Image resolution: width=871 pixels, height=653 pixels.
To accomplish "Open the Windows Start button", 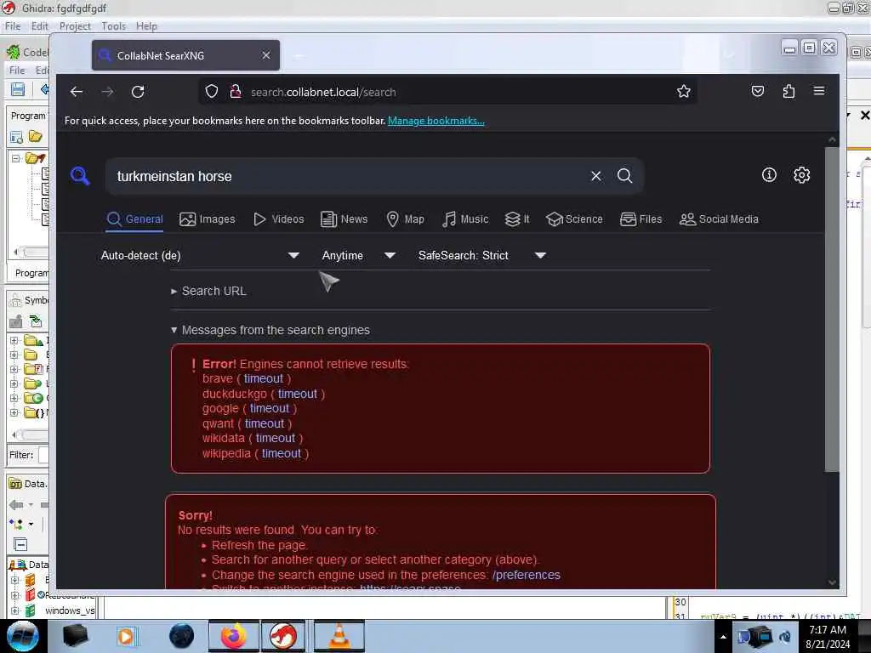I will (x=21, y=636).
